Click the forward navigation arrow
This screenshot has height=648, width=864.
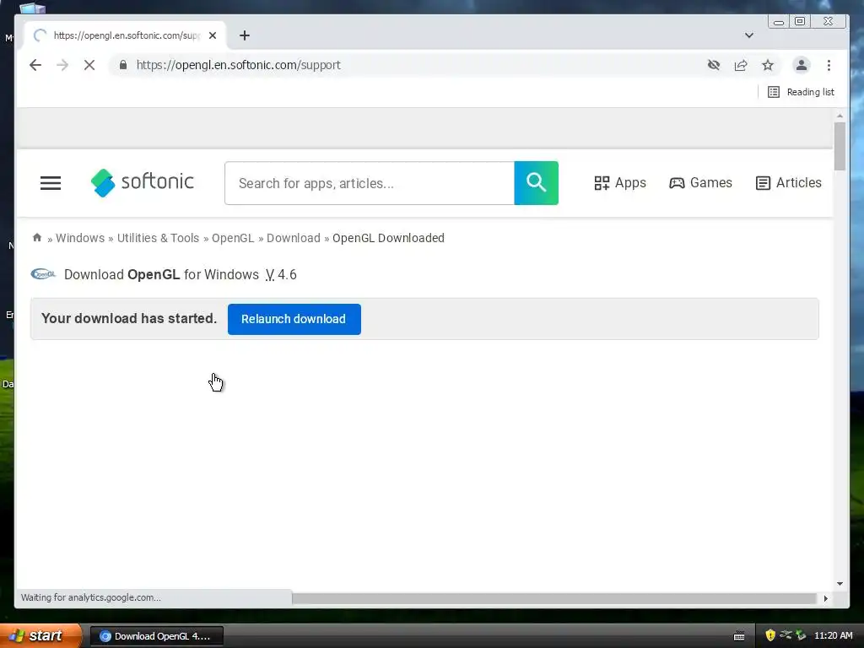(62, 65)
